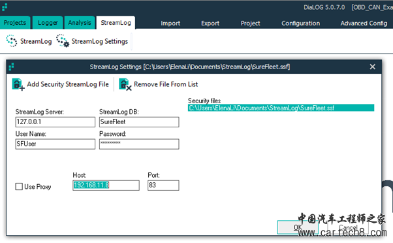393x243 pixels.
Task: Click the Remove File From List label
Action: coord(166,84)
